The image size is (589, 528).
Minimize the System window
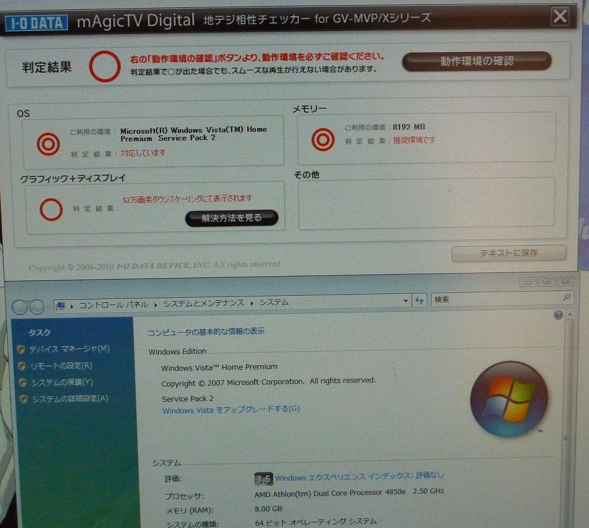coord(528,282)
